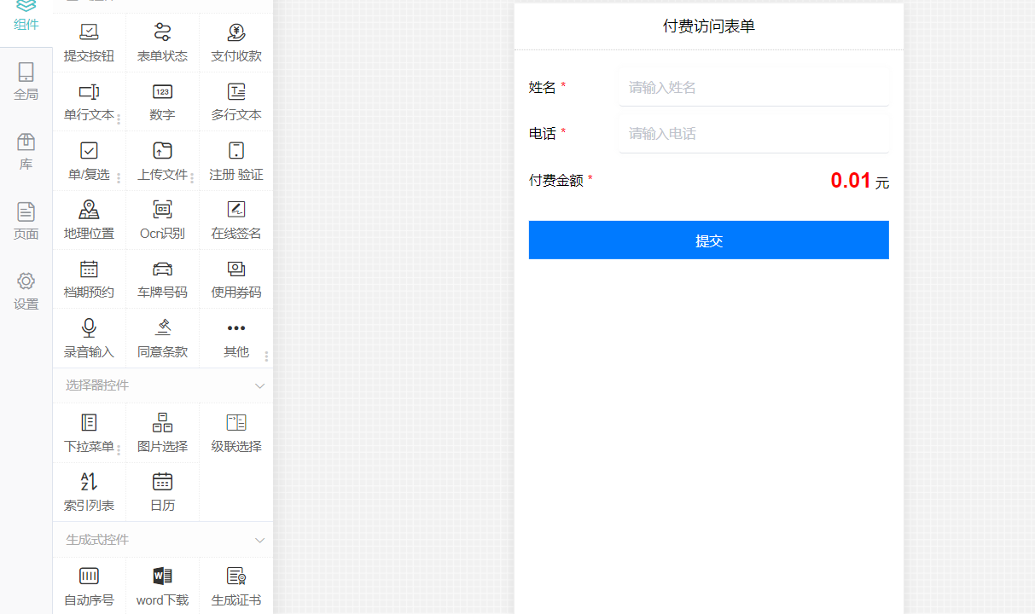Choose the 在线签名 signature component
This screenshot has width=1035, height=614.
pos(236,211)
